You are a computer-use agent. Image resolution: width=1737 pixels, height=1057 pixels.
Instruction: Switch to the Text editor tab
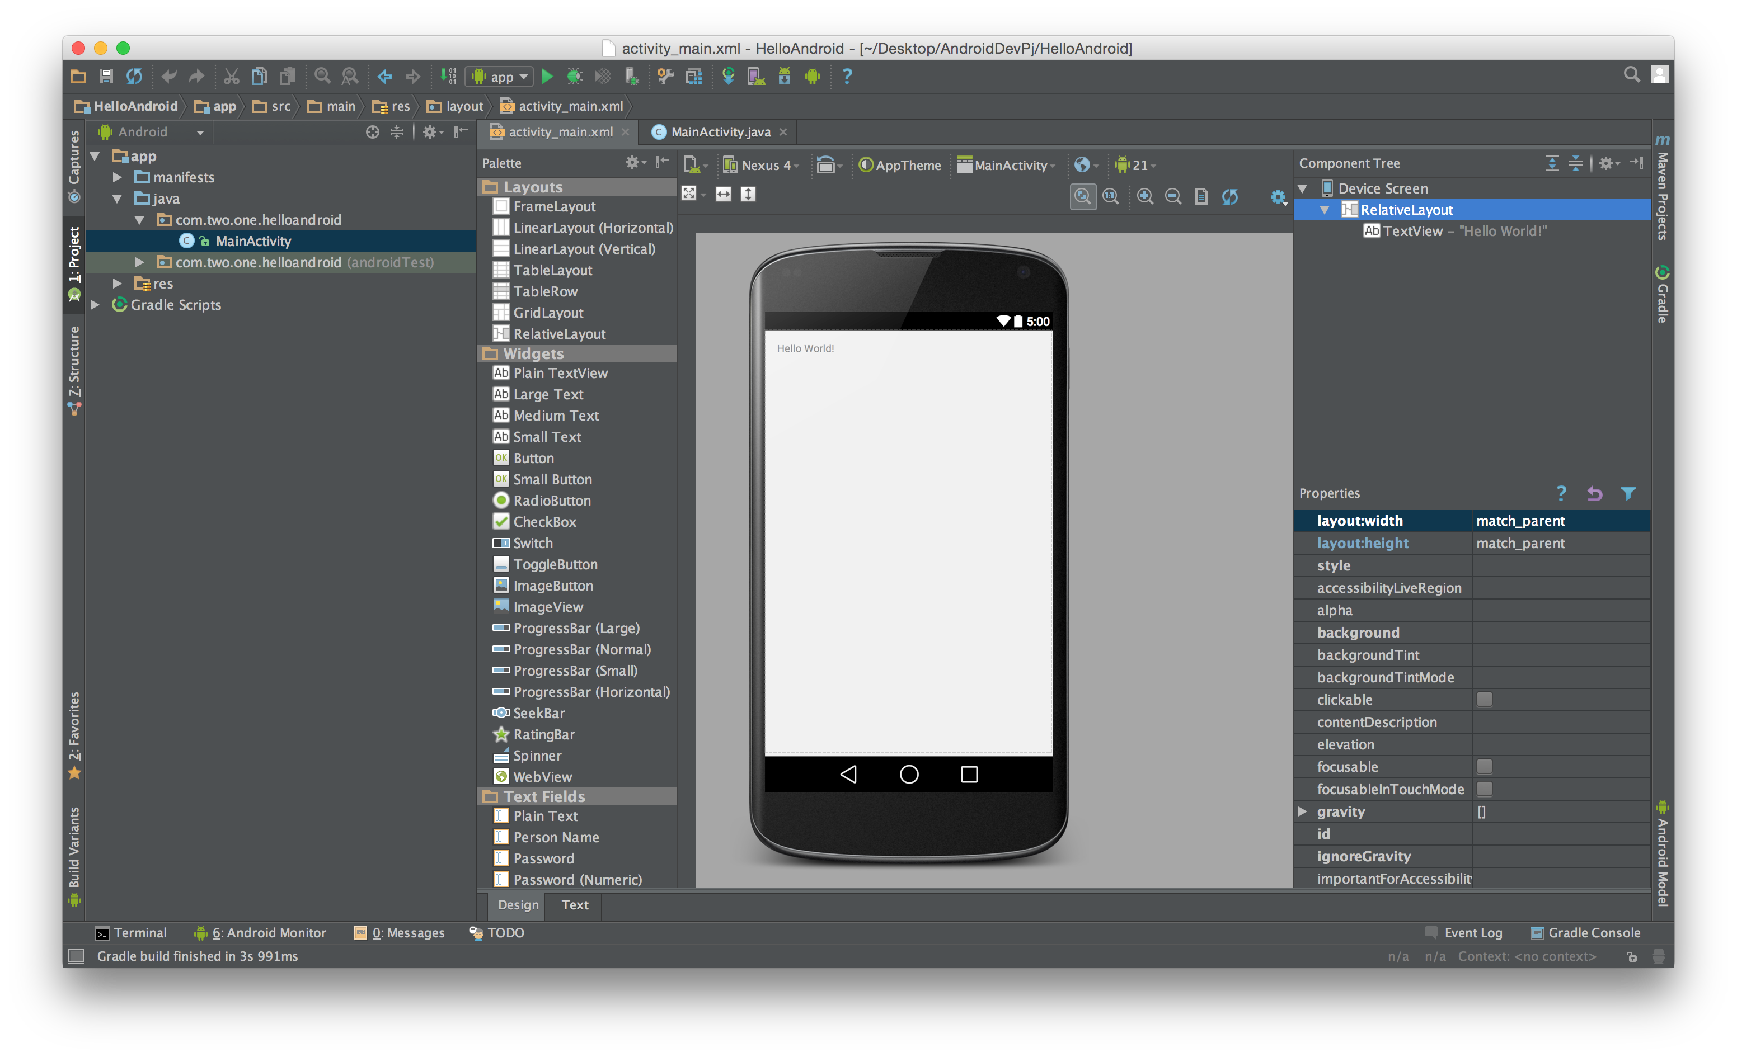pos(575,905)
